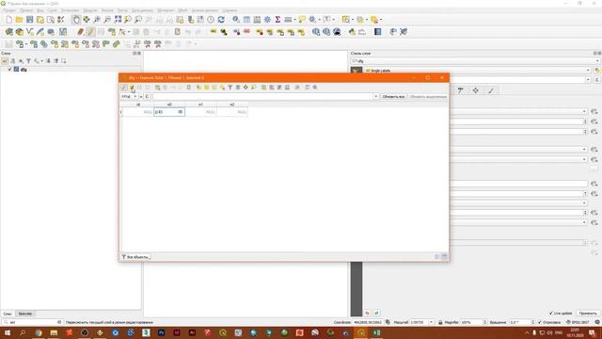Expand the expression history dropdown arrow

[x=376, y=96]
